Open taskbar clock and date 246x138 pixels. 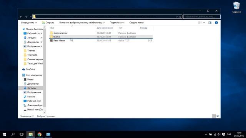coord(239,135)
